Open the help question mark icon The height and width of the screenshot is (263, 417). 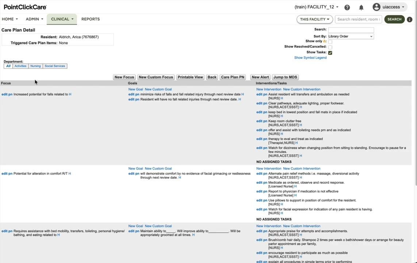click(x=347, y=7)
